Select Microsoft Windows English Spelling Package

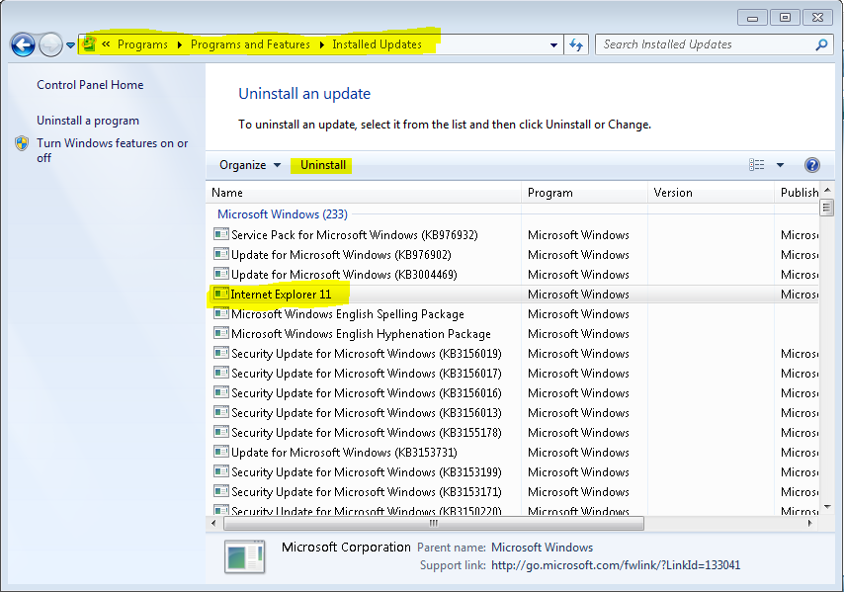[348, 314]
